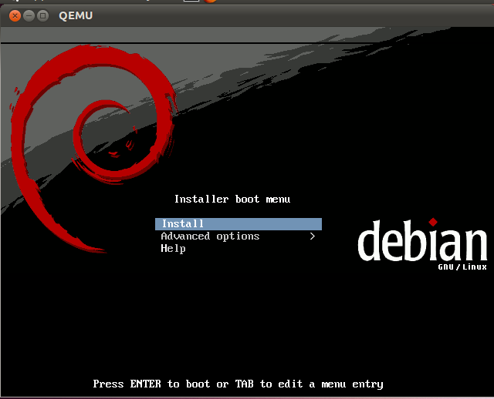Click the 'Installer boot menu' heading
The width and height of the screenshot is (494, 399).
[232, 199]
